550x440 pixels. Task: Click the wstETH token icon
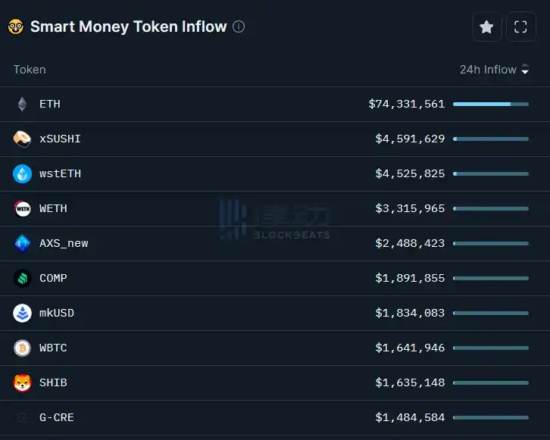coord(22,174)
